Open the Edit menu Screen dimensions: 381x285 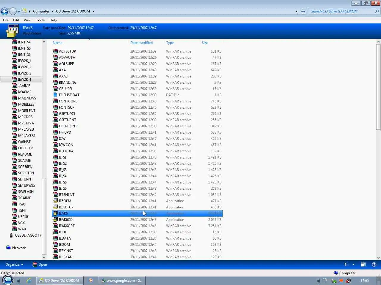[16, 20]
